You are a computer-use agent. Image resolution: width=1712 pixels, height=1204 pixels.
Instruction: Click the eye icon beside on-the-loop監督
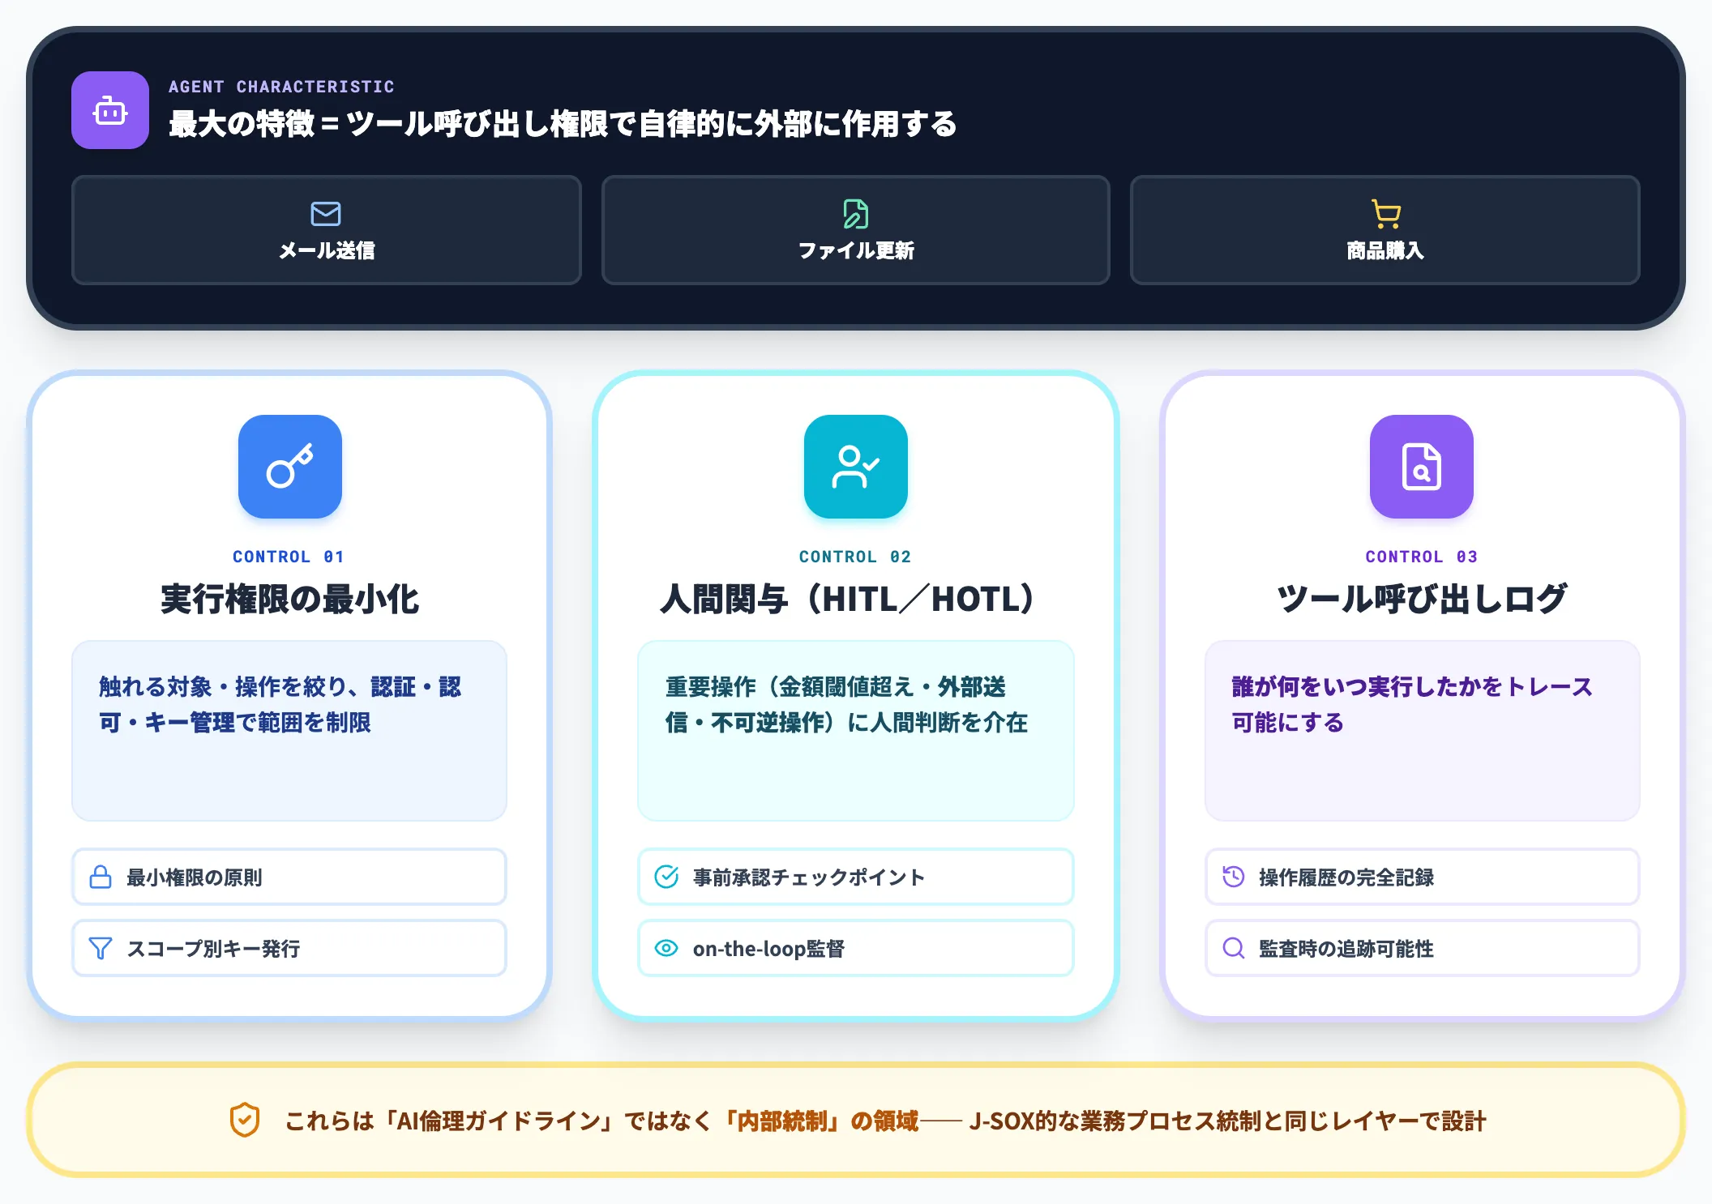click(x=666, y=948)
